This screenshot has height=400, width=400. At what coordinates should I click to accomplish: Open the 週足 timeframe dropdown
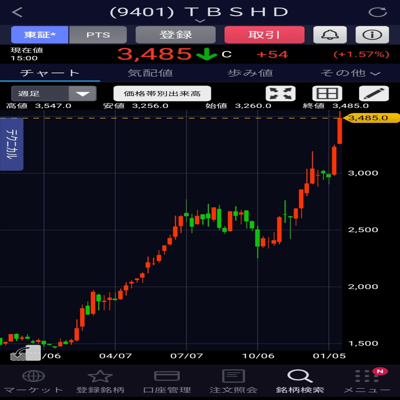click(x=54, y=93)
